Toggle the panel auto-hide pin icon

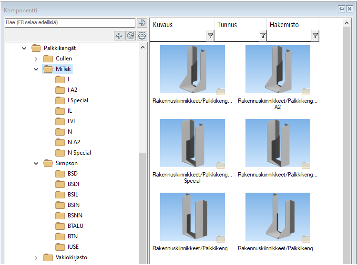(341, 9)
